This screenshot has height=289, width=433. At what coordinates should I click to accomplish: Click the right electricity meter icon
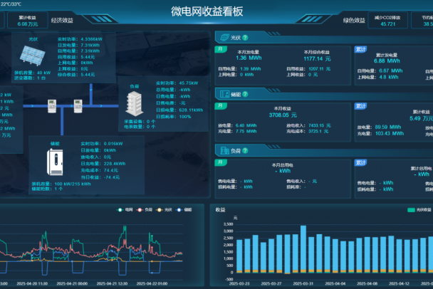coord(78,107)
